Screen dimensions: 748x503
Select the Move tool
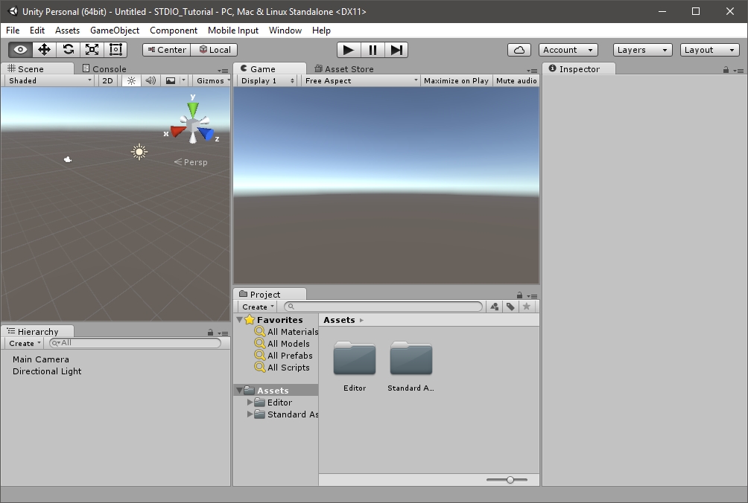(x=45, y=50)
